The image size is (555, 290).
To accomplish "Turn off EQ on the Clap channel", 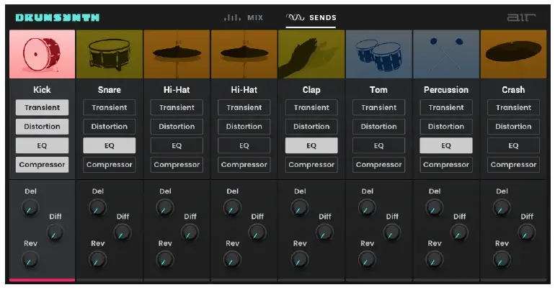I will coord(311,145).
